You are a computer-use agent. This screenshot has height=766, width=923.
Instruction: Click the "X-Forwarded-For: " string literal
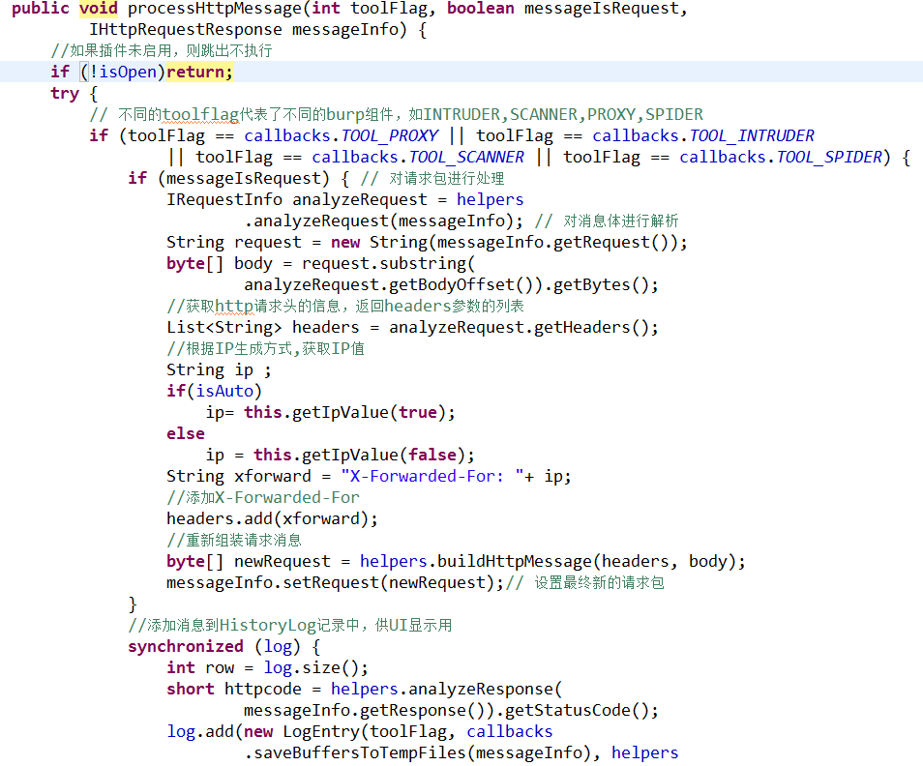pyautogui.click(x=432, y=476)
